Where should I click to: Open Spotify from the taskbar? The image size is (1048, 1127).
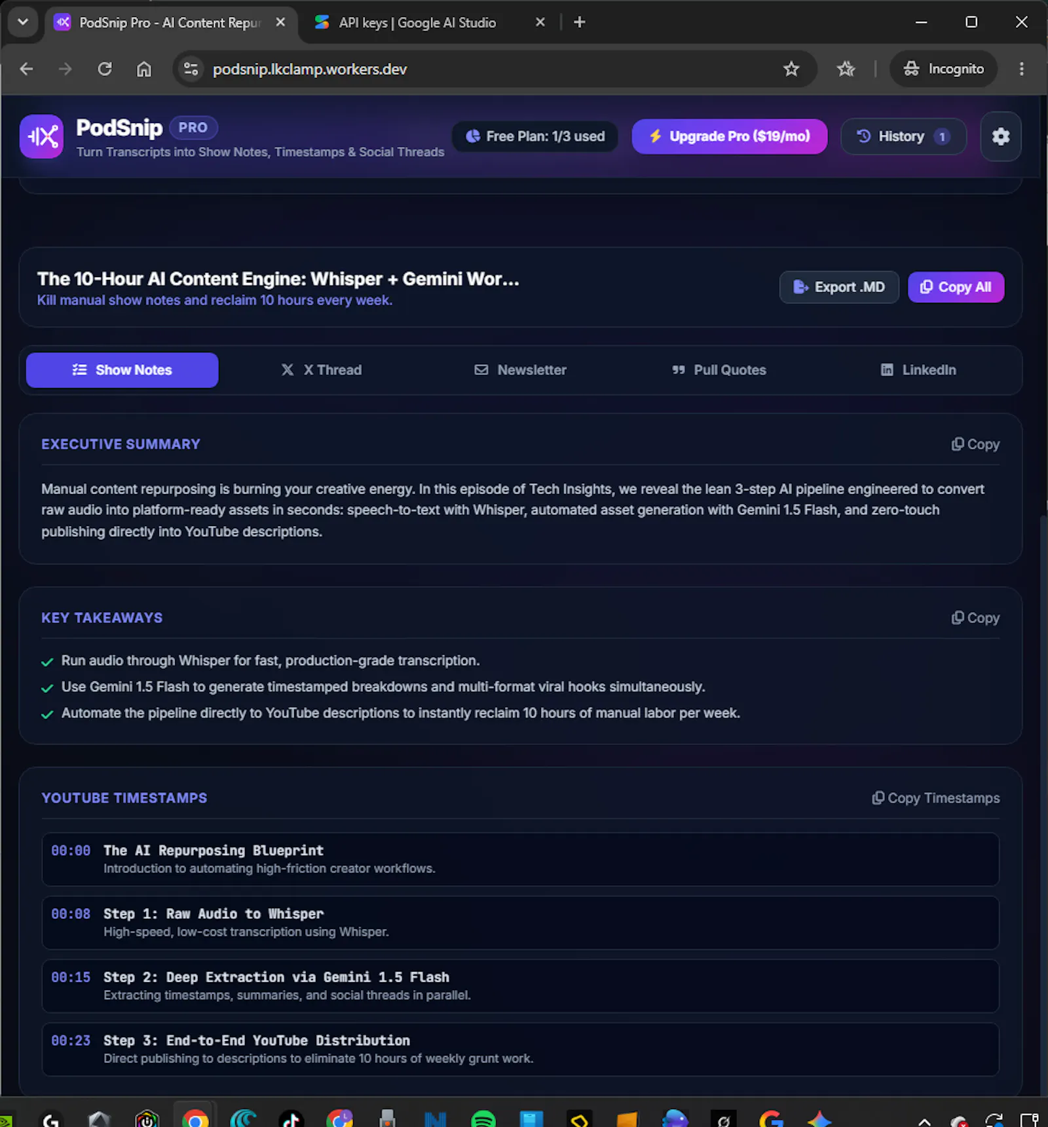(x=483, y=1119)
